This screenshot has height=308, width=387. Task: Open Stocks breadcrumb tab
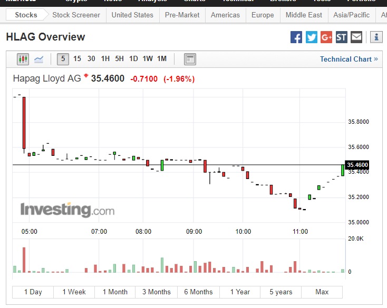click(26, 15)
